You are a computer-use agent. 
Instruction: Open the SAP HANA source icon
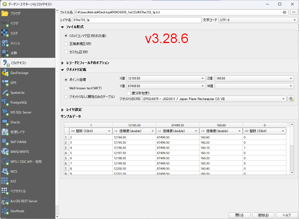(5, 142)
